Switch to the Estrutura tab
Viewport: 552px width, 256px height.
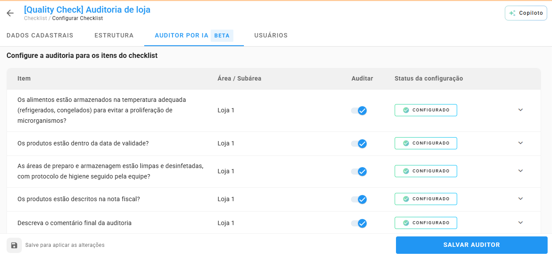(114, 35)
